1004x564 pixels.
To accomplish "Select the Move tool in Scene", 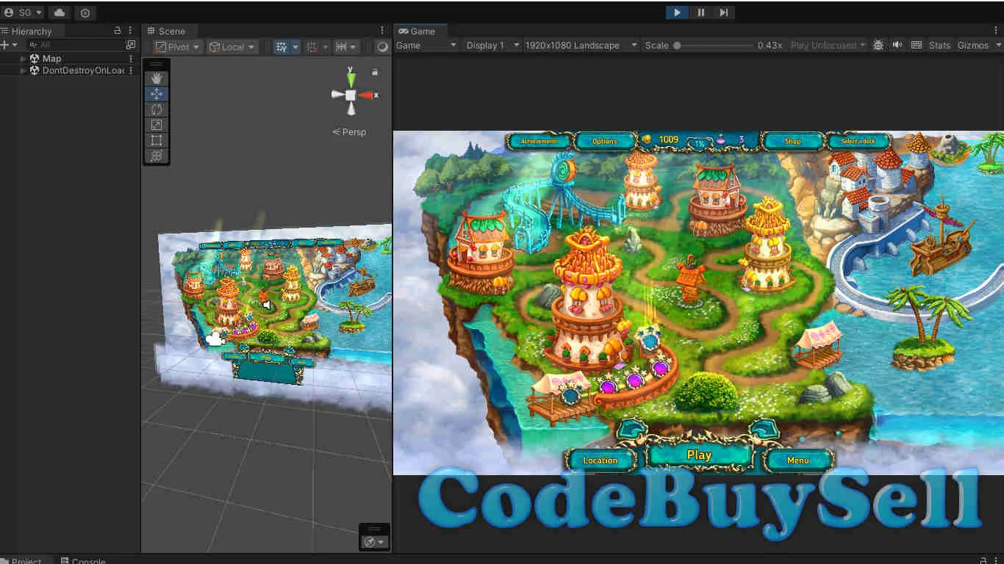I will [x=157, y=94].
